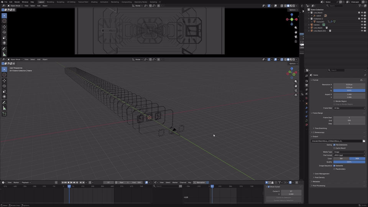The image size is (368, 207).
Task: Hide frame.001 via its eye icon
Action: (361, 21)
